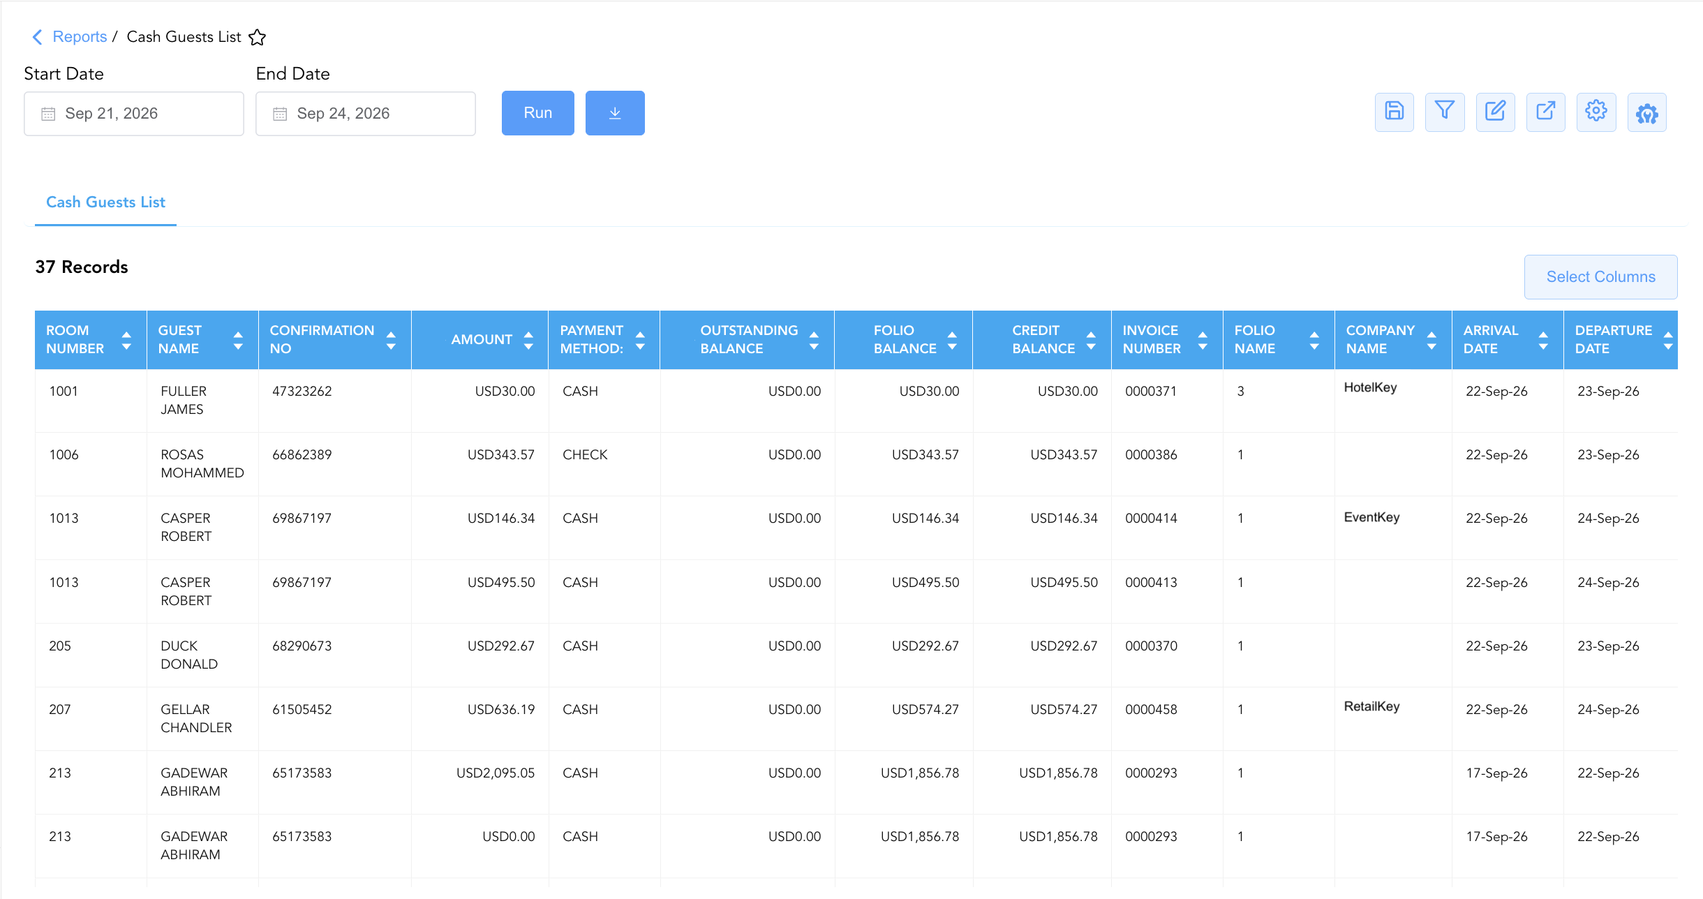This screenshot has height=899, width=1703.
Task: Sort by Confirmation No column arrows
Action: tap(391, 340)
